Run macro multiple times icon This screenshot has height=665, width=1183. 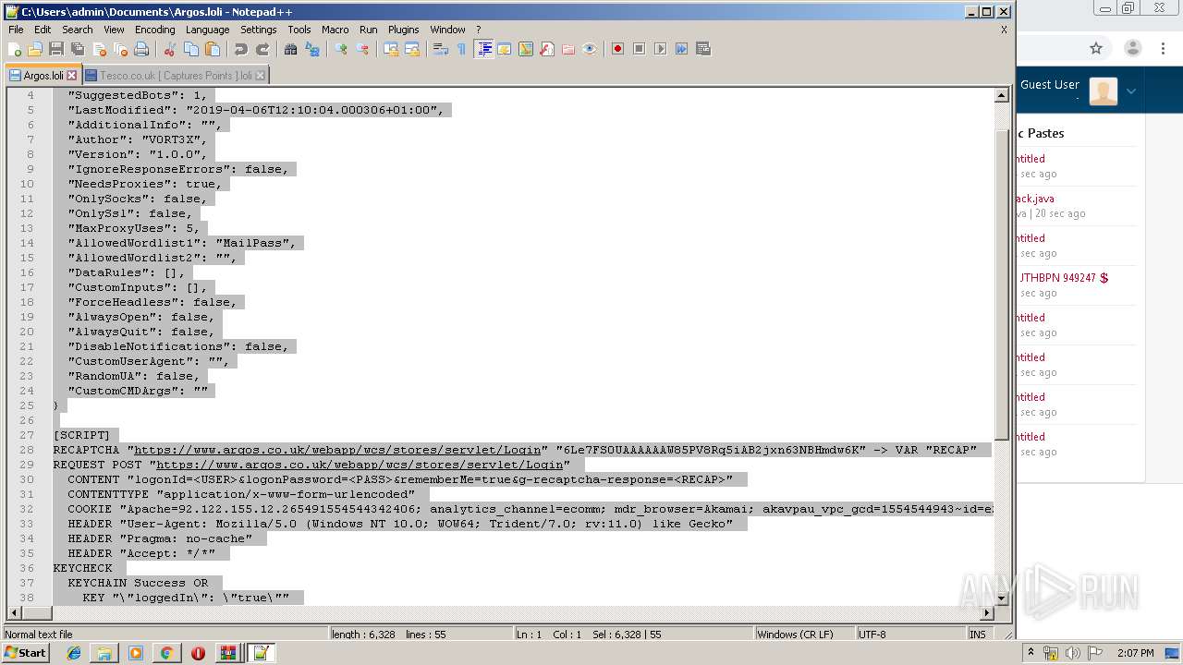click(681, 49)
